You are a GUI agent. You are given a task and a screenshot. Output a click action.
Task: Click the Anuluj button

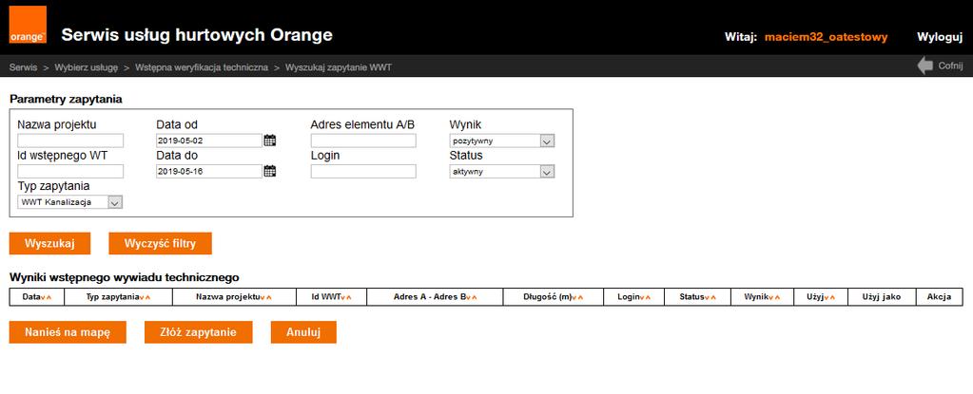303,332
